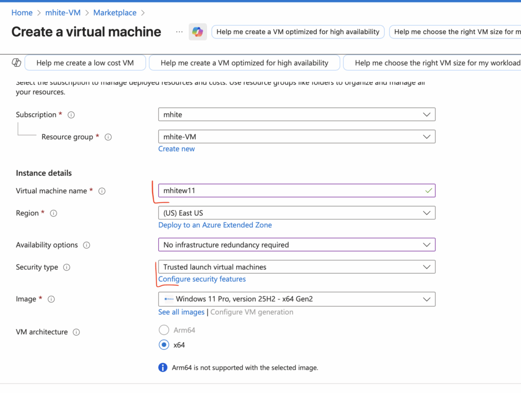Click the info icon next to Subscription
The image size is (521, 393).
(x=71, y=115)
